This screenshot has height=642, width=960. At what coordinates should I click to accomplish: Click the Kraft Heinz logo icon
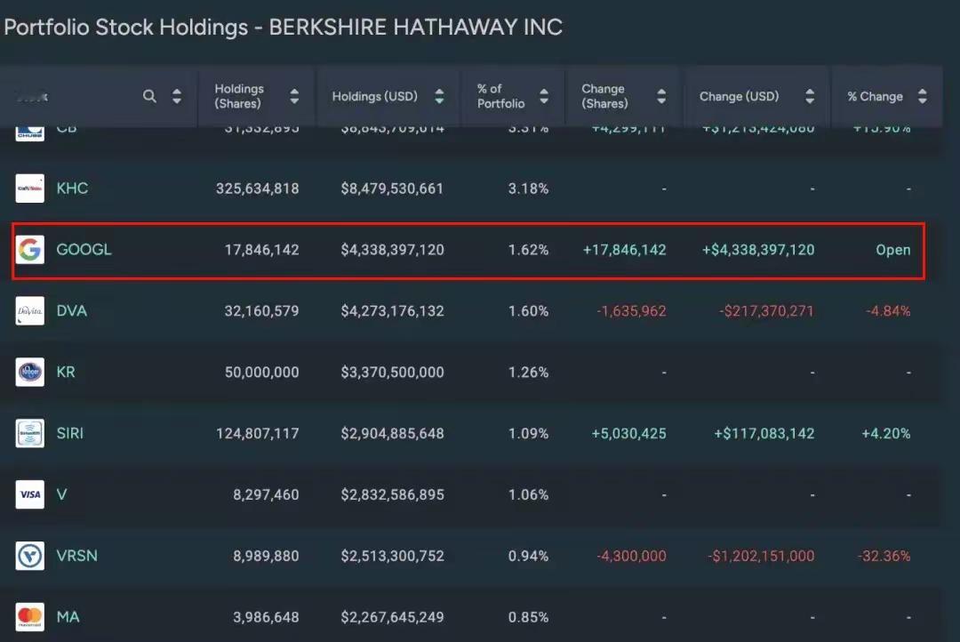pos(30,189)
